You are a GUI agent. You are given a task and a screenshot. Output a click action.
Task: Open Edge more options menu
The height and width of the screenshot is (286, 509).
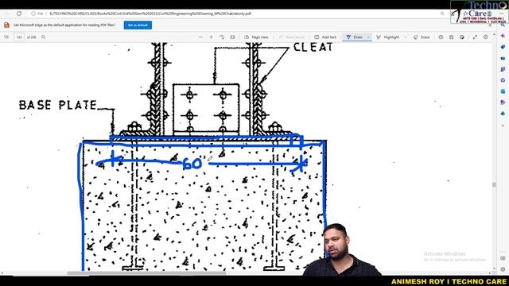(x=503, y=14)
